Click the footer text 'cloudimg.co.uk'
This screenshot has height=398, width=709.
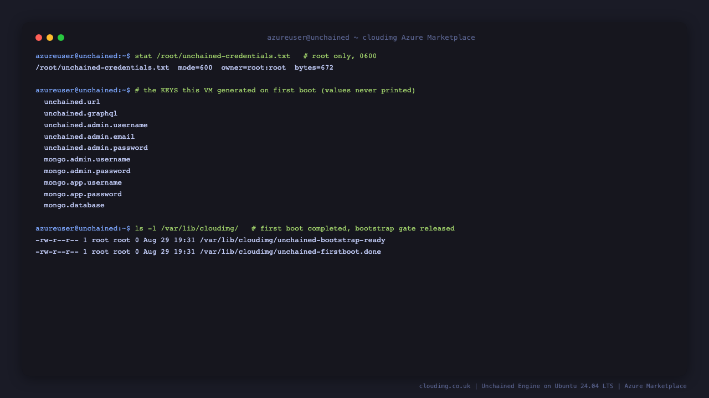445,386
